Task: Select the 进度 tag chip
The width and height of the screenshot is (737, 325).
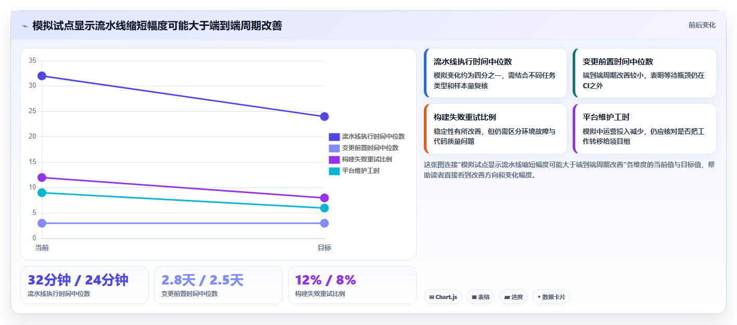Action: click(513, 297)
